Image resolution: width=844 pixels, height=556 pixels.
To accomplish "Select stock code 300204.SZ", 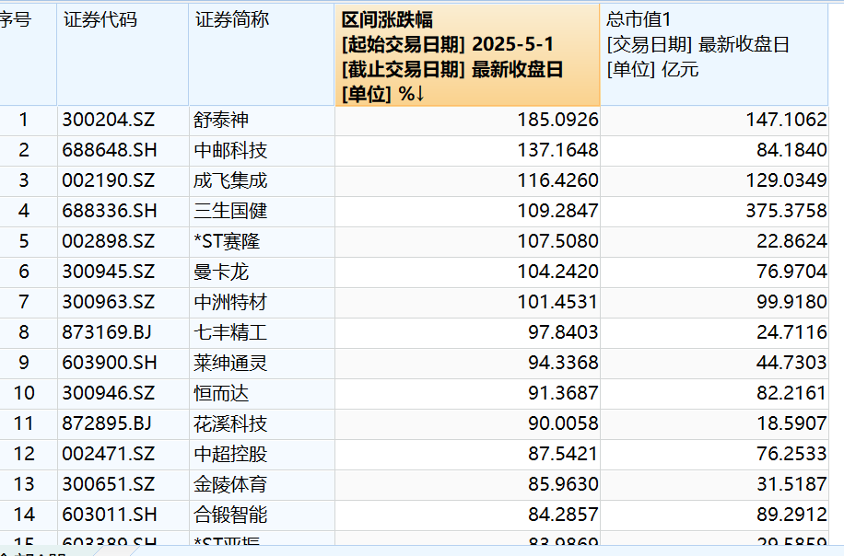I will coord(109,120).
